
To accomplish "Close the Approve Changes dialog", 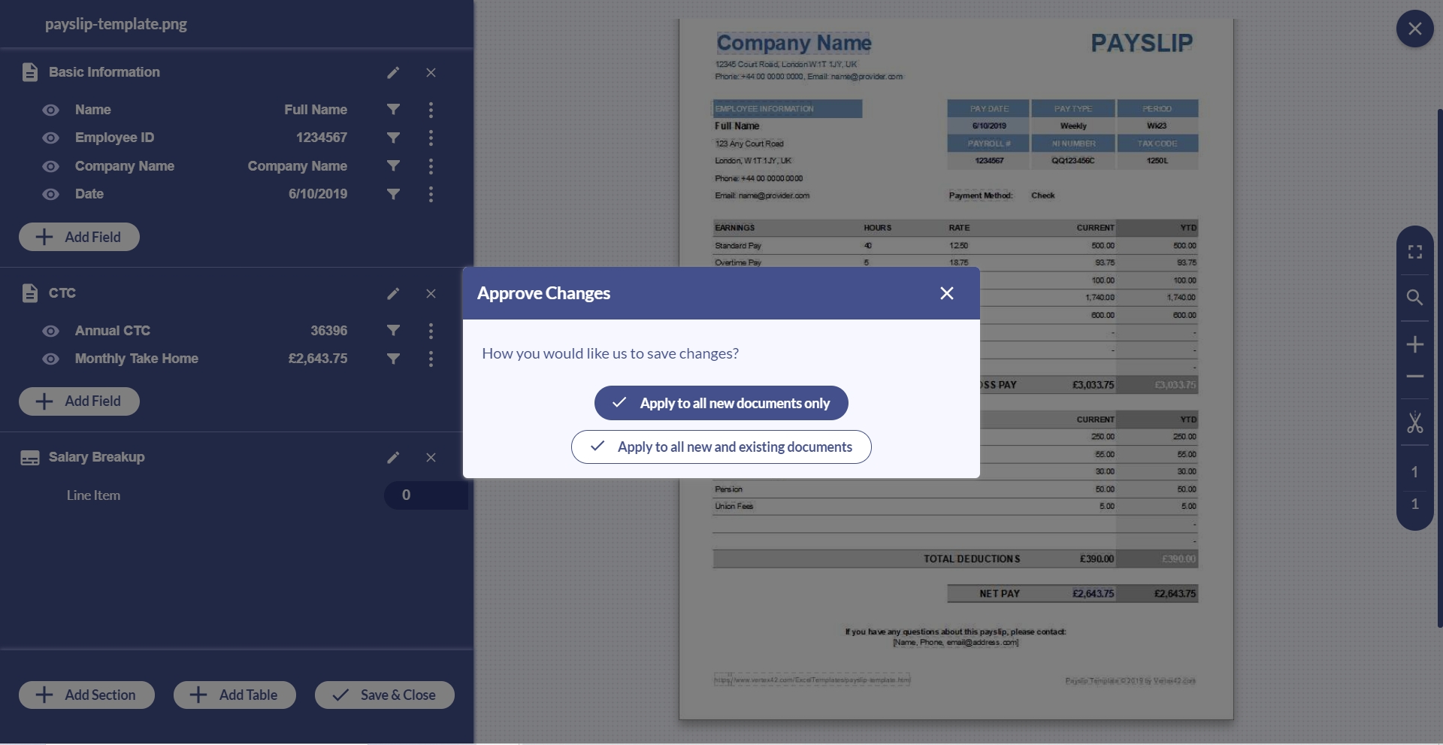I will [x=947, y=293].
